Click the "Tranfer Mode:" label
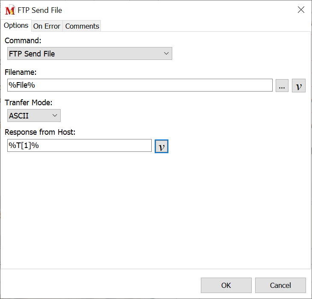This screenshot has width=312, height=299. [28, 103]
